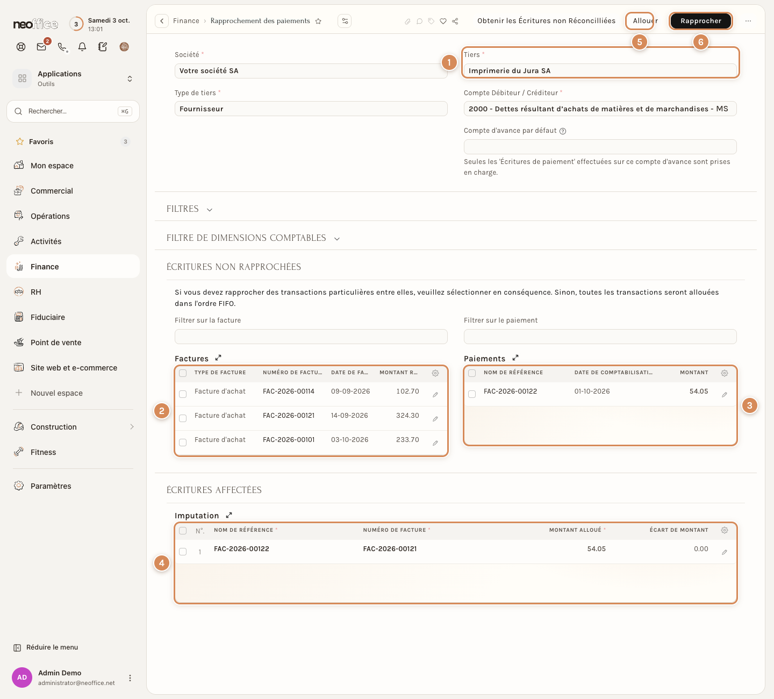Select all rows in Factures table

[183, 373]
